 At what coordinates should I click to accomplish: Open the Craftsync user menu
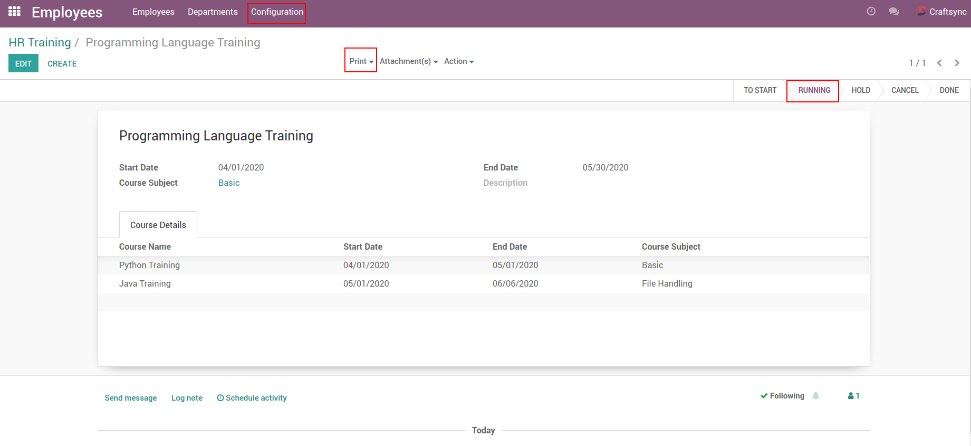942,12
